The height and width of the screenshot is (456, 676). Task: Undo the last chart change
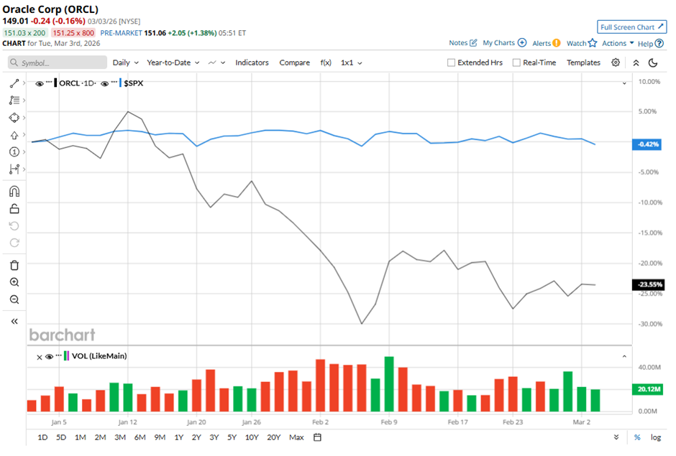(x=14, y=226)
